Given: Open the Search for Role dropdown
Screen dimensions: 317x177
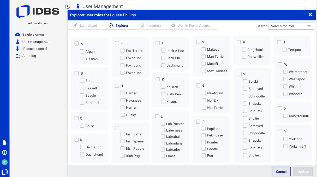Looking at the screenshot, I should tap(291, 26).
